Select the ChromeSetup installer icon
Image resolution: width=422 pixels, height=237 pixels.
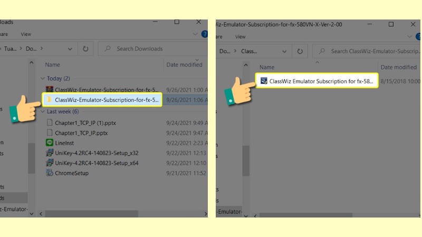click(50, 173)
